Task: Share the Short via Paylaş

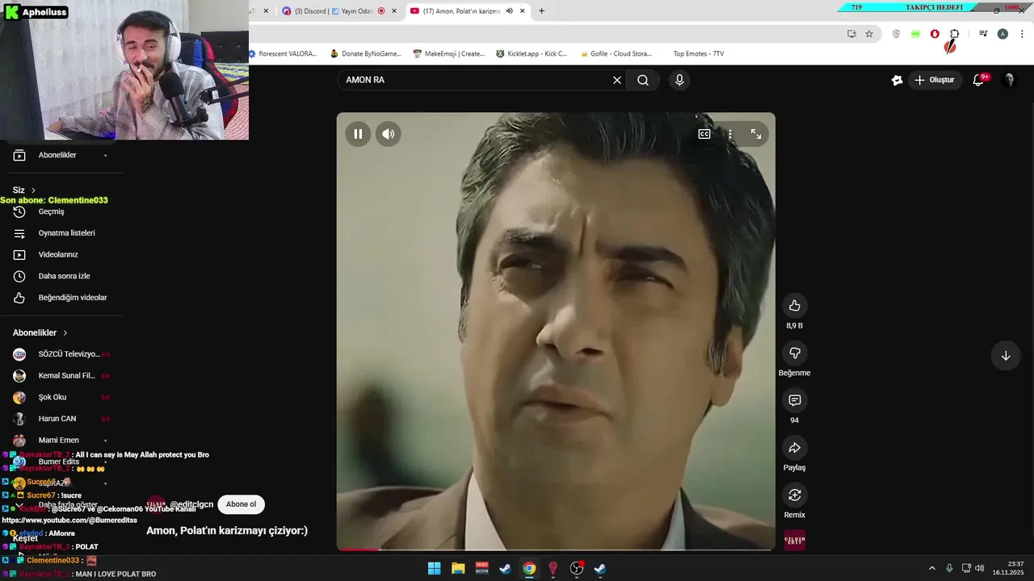Action: click(x=795, y=448)
